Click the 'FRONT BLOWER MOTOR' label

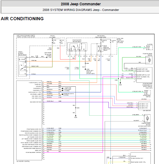pos(147,54)
